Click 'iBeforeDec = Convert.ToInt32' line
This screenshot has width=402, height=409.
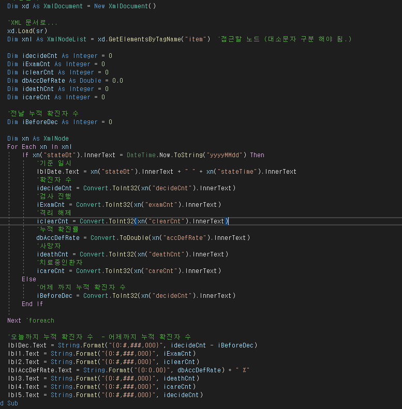pyautogui.click(x=136, y=296)
